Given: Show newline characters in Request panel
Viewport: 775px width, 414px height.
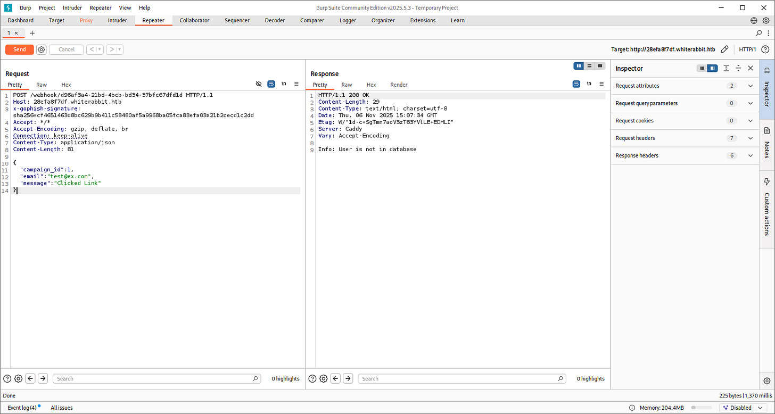Looking at the screenshot, I should click(x=284, y=84).
